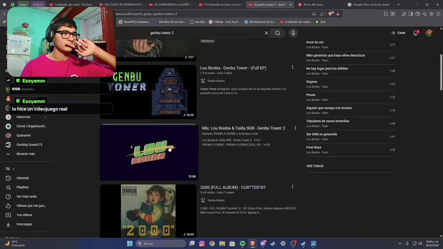443x249 pixels.
Task: Open a new browser tab
Action: pyautogui.click(x=398, y=4)
